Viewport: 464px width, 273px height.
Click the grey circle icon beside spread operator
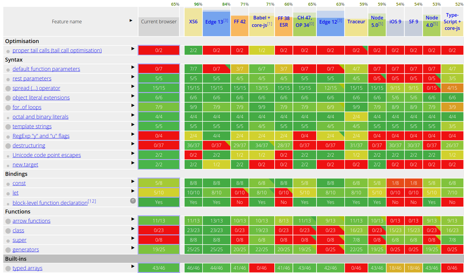(8, 89)
